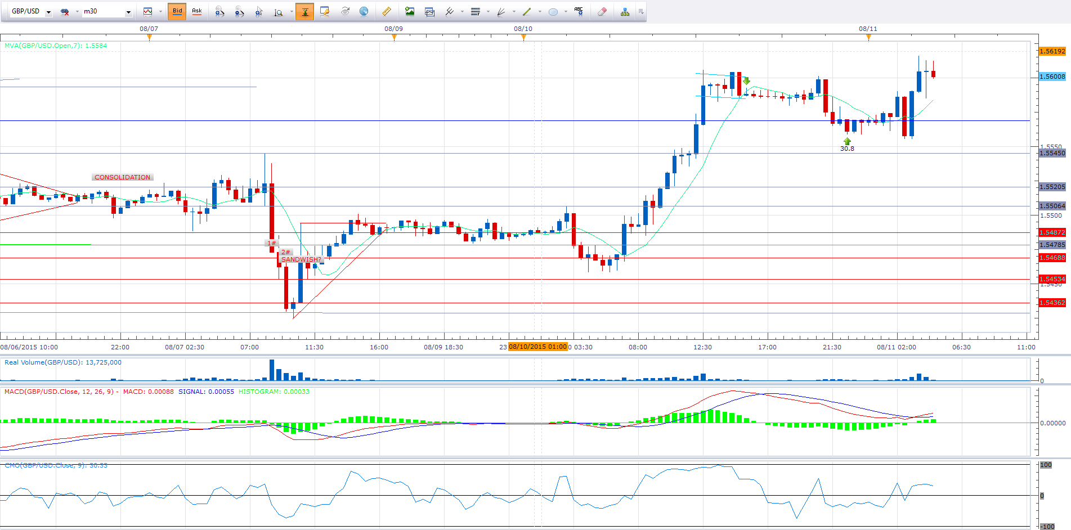
Task: Toggle the Bid price display
Action: click(177, 12)
